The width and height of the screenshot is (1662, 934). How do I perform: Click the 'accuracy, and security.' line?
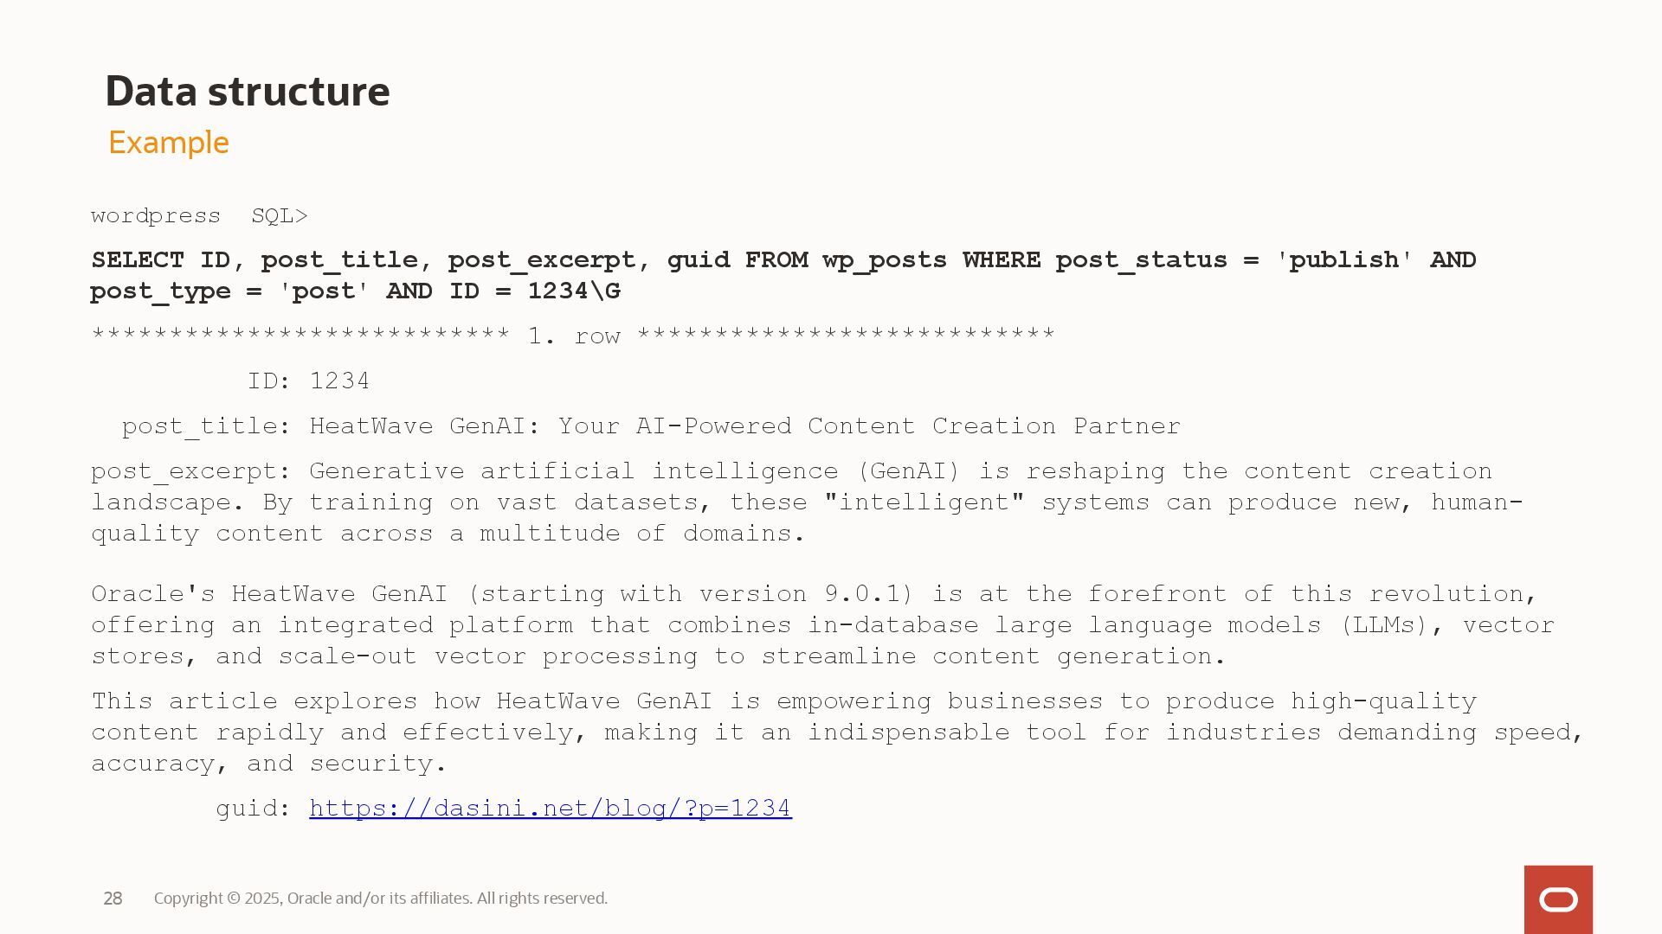point(269,764)
